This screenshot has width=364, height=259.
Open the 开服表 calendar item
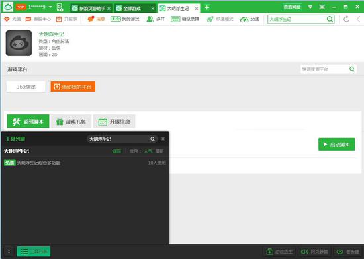pos(66,19)
